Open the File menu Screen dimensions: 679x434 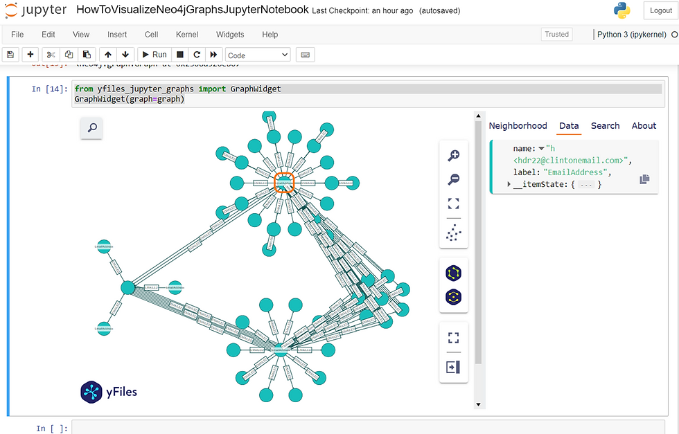[17, 35]
